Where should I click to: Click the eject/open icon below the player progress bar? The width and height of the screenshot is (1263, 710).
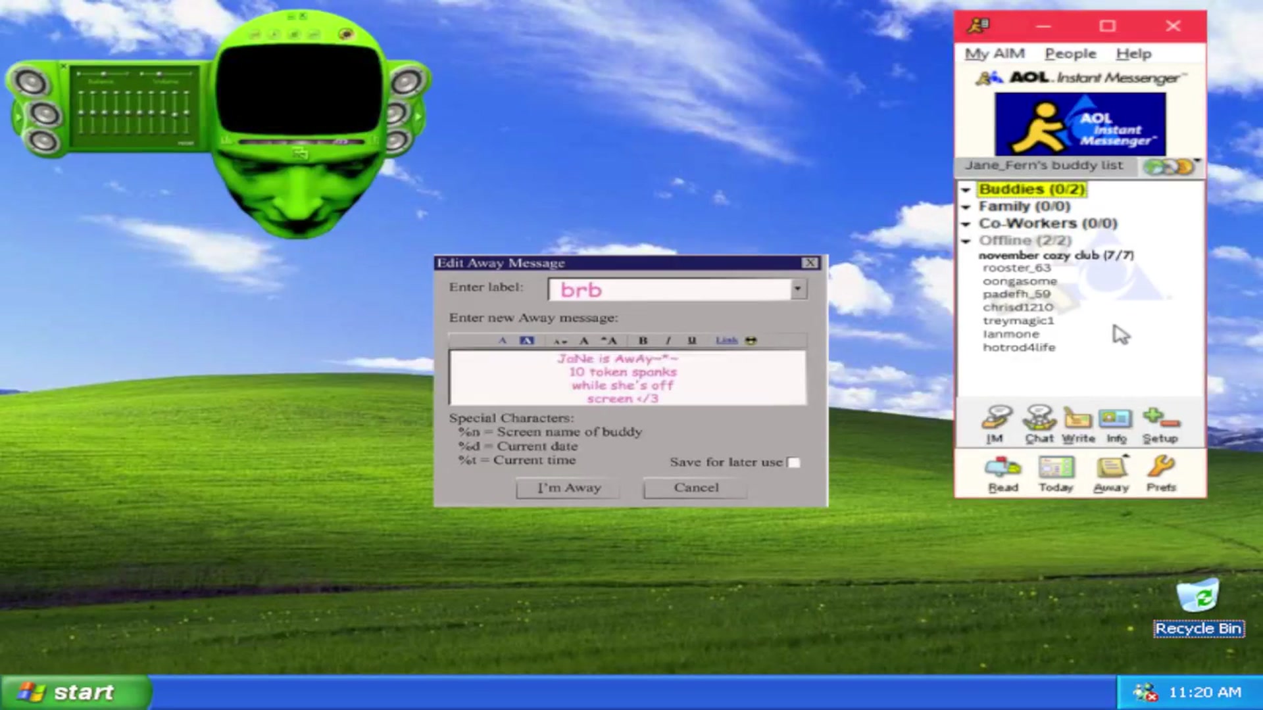301,154
